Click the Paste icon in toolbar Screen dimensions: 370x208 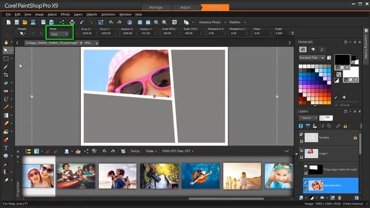[186, 22]
